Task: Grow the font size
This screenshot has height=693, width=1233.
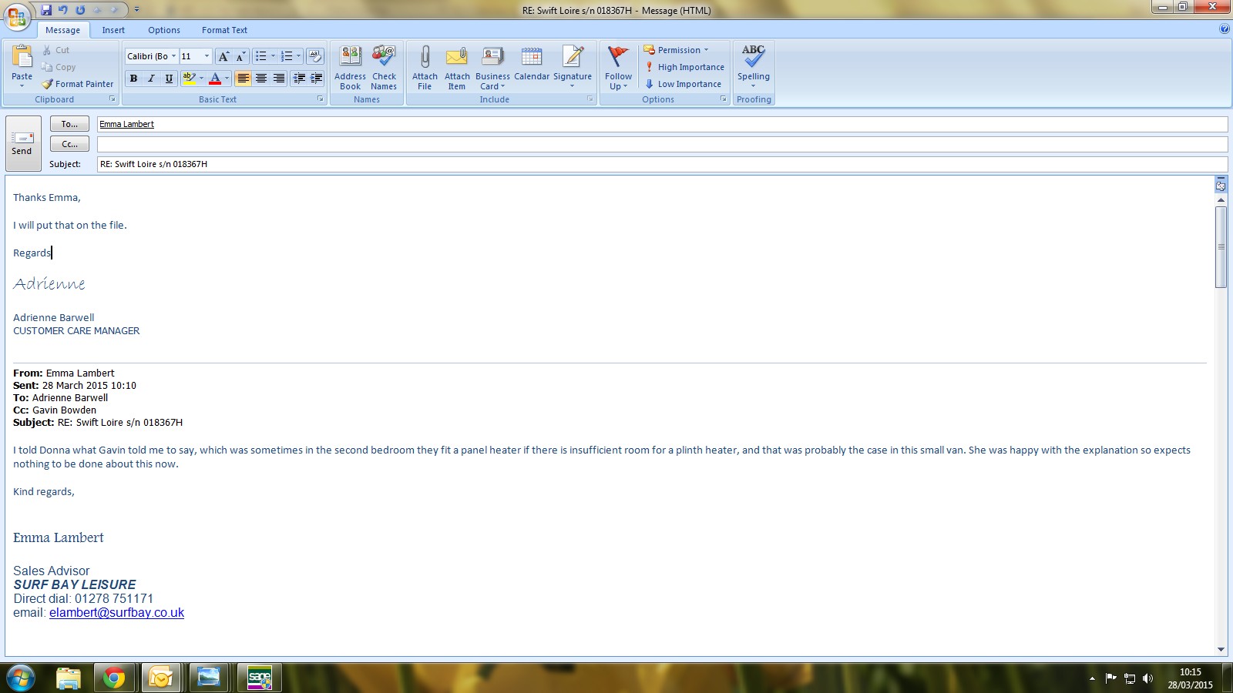Action: (x=223, y=56)
